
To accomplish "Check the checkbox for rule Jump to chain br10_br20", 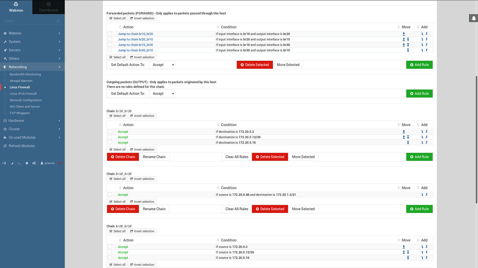I will (110, 33).
